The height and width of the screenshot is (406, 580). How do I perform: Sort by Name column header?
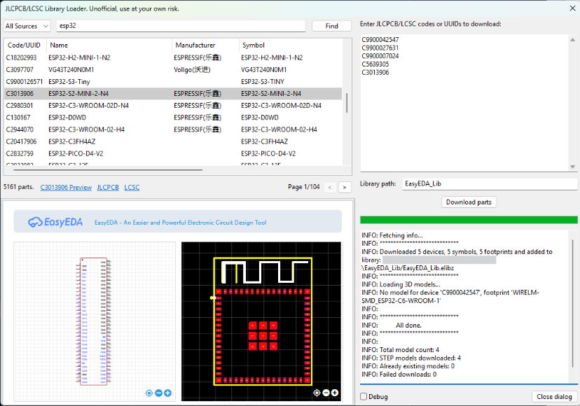pyautogui.click(x=109, y=45)
